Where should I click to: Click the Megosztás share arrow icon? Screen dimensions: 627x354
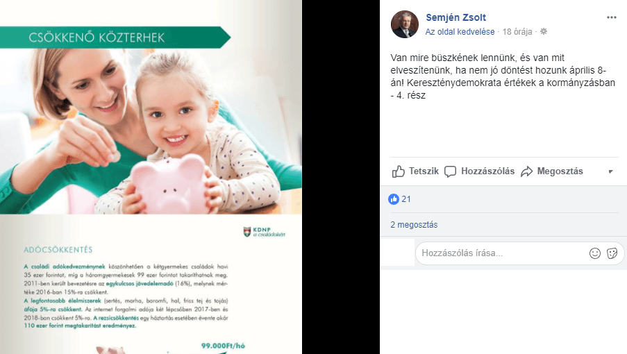[526, 171]
